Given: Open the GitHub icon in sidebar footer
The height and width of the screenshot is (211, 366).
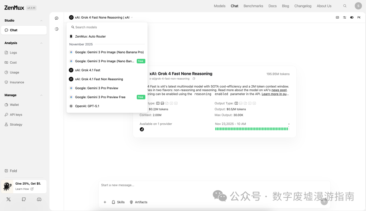Looking at the screenshot, I should (24, 199).
